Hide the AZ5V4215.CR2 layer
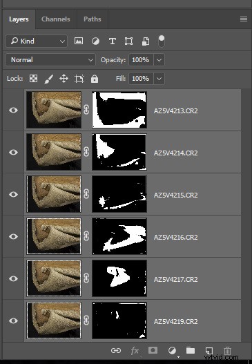252x364 pixels. pyautogui.click(x=13, y=194)
